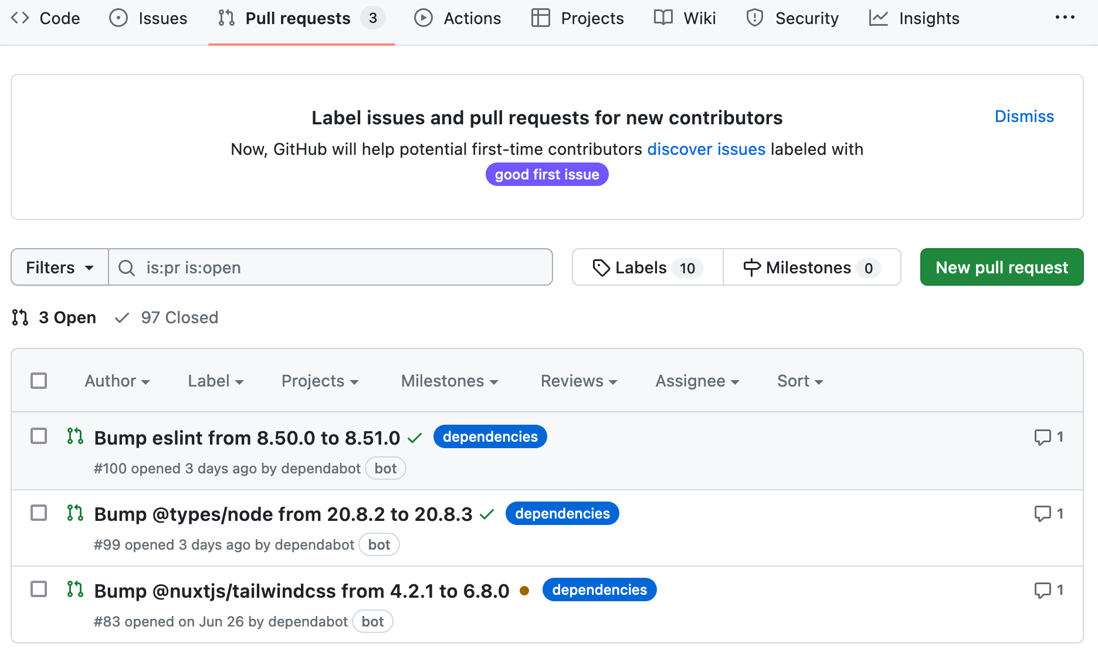Image resolution: width=1098 pixels, height=664 pixels.
Task: Click the dependabot author on PR #99
Action: pos(314,545)
